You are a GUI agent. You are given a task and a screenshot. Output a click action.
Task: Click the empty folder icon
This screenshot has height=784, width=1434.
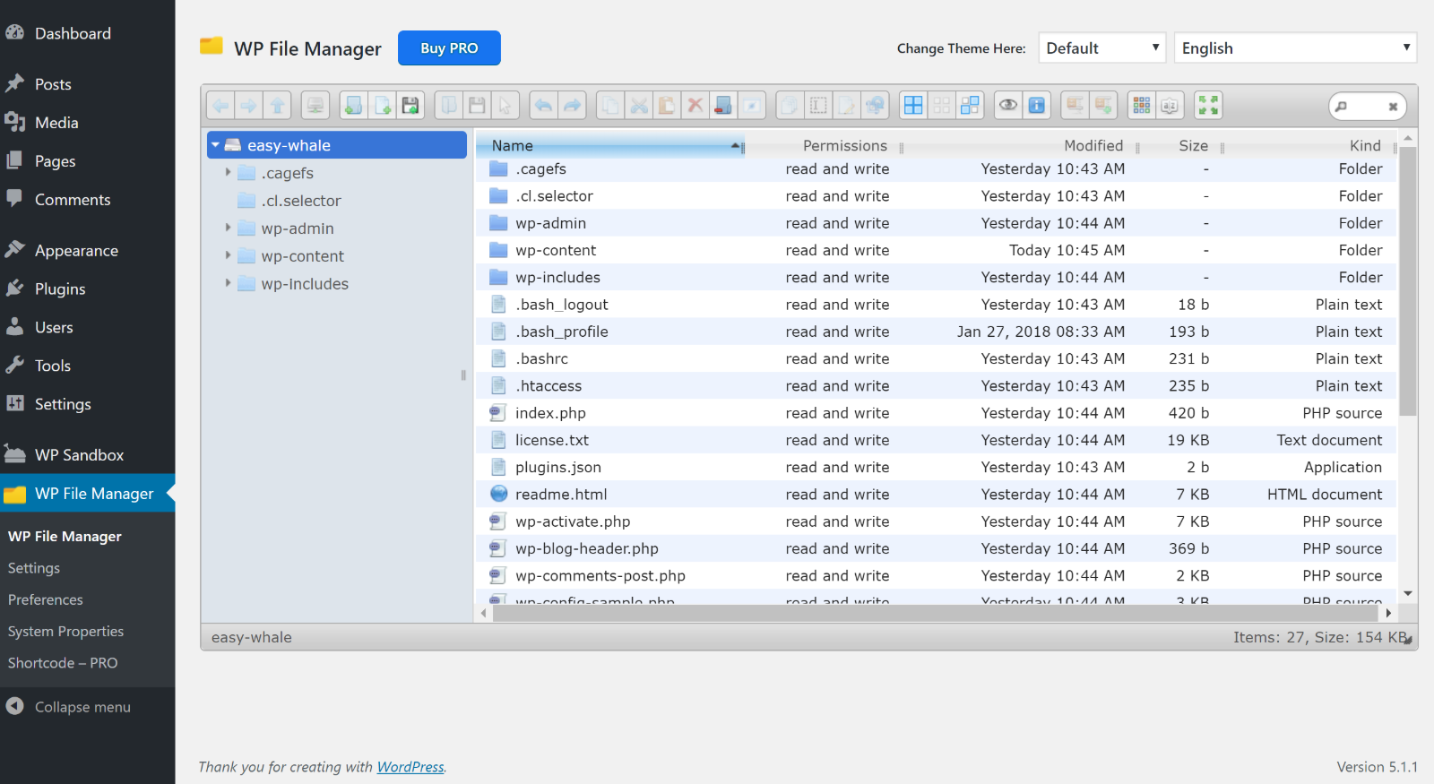pos(723,106)
